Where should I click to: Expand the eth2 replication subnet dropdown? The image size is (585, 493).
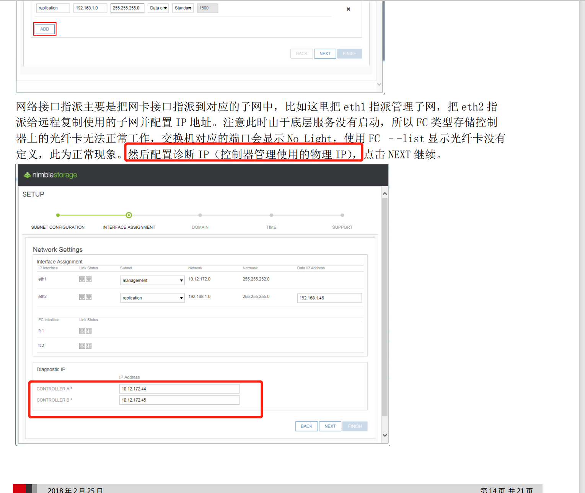(x=152, y=298)
